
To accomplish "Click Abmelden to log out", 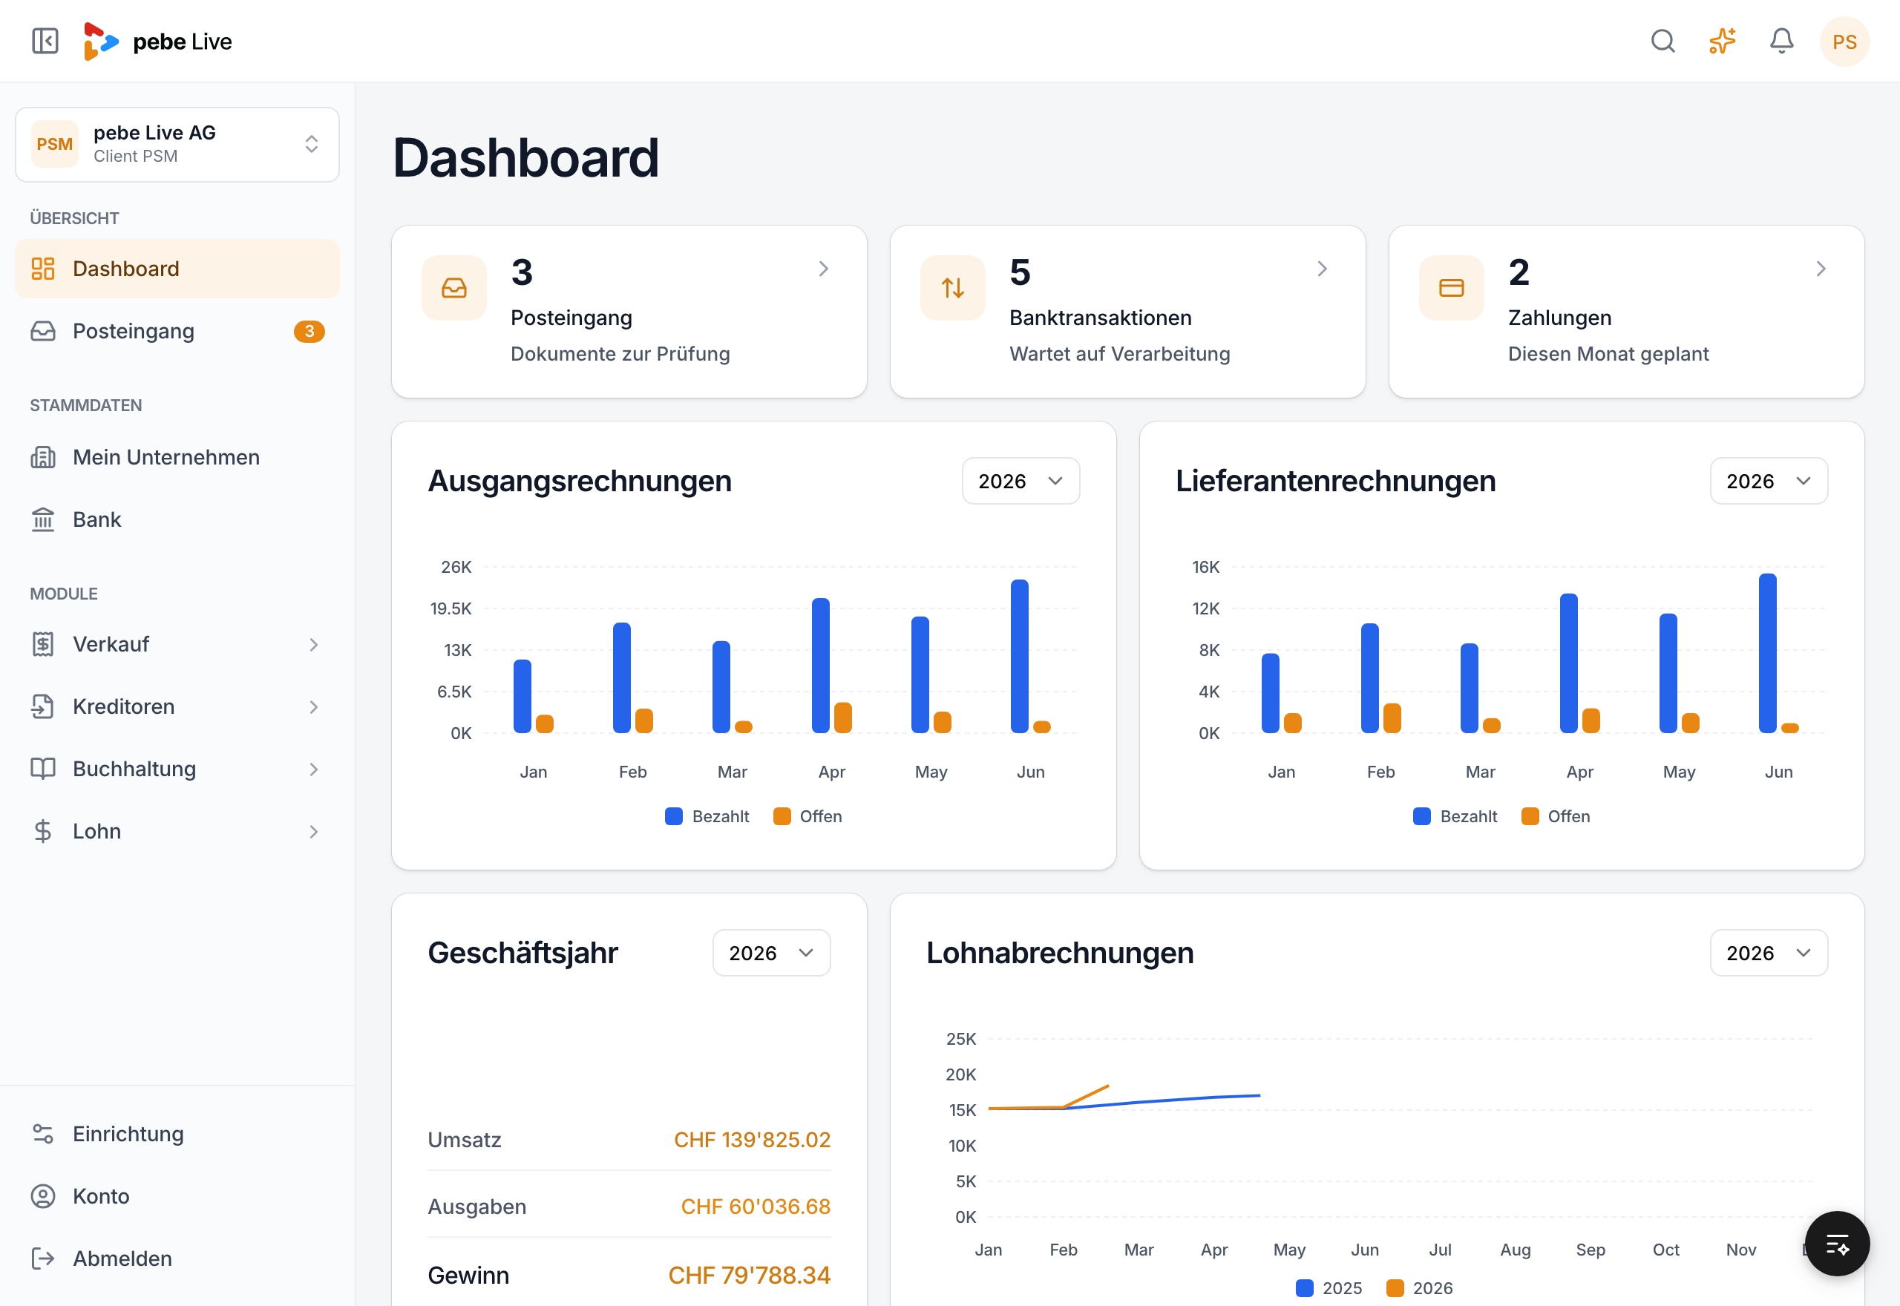I will click(177, 1258).
